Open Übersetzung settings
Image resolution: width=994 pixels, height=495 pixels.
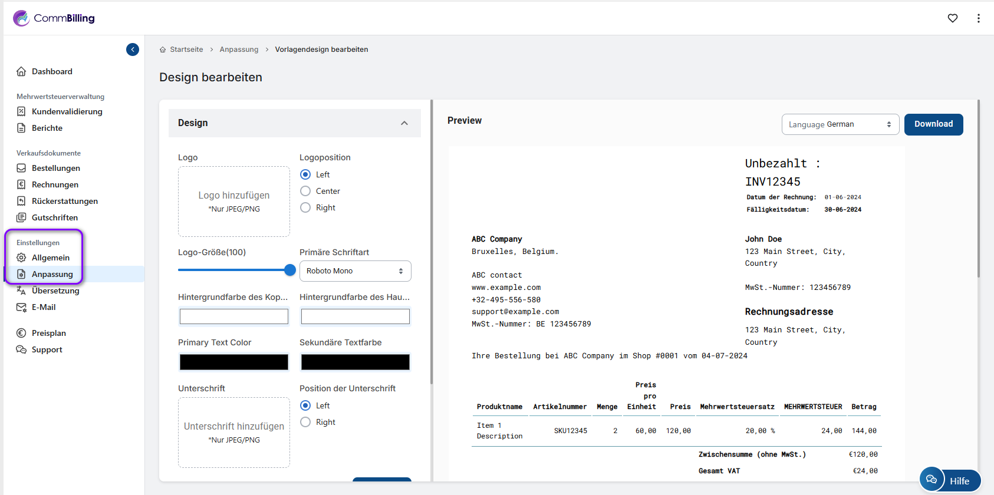click(55, 291)
